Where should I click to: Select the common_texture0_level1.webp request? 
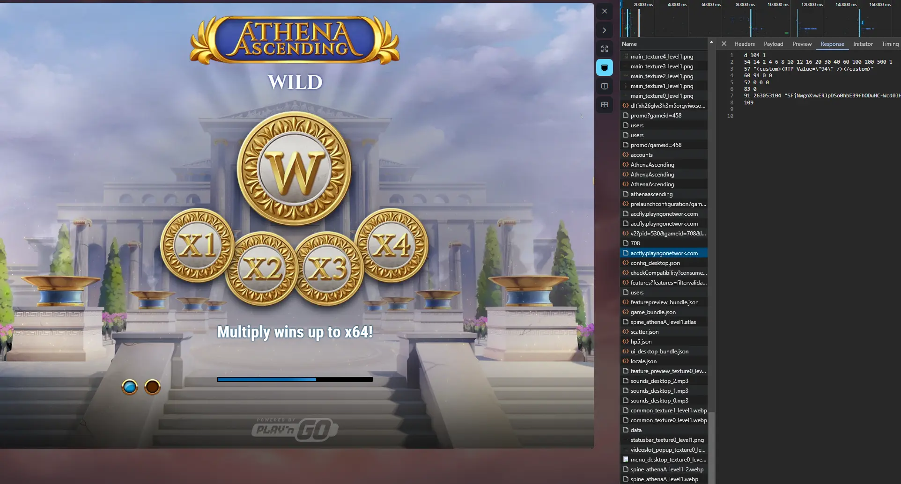[664, 420]
